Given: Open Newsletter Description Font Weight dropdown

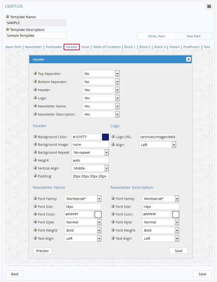Looking at the screenshot, I should [x=160, y=230].
